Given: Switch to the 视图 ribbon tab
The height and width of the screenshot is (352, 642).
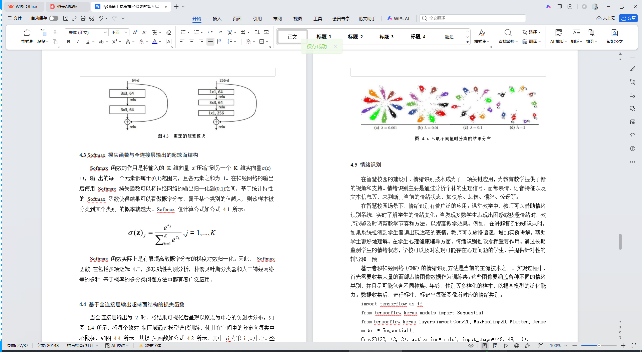Looking at the screenshot, I should click(x=297, y=19).
